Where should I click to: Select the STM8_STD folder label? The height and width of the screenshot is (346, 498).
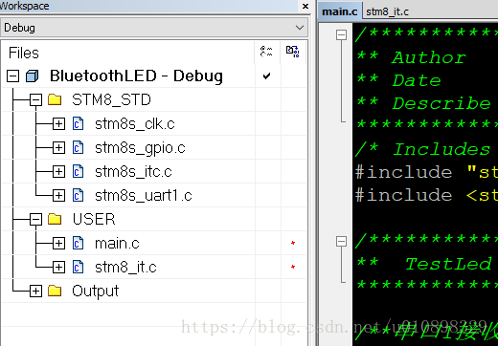(x=111, y=100)
